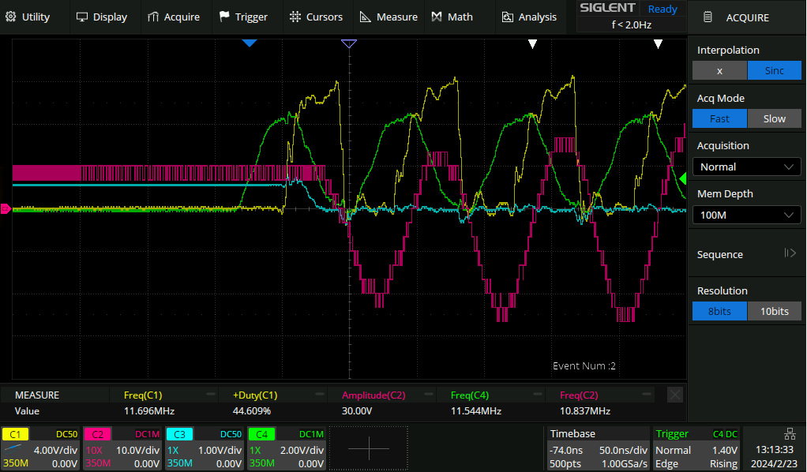Open the Cursors crosshair menu
This screenshot has height=472, width=807.
[x=295, y=17]
